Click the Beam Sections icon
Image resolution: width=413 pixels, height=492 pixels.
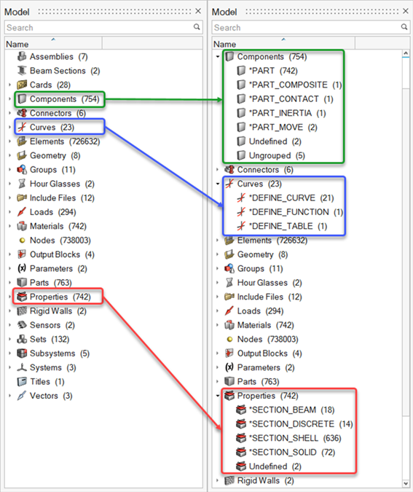point(22,71)
